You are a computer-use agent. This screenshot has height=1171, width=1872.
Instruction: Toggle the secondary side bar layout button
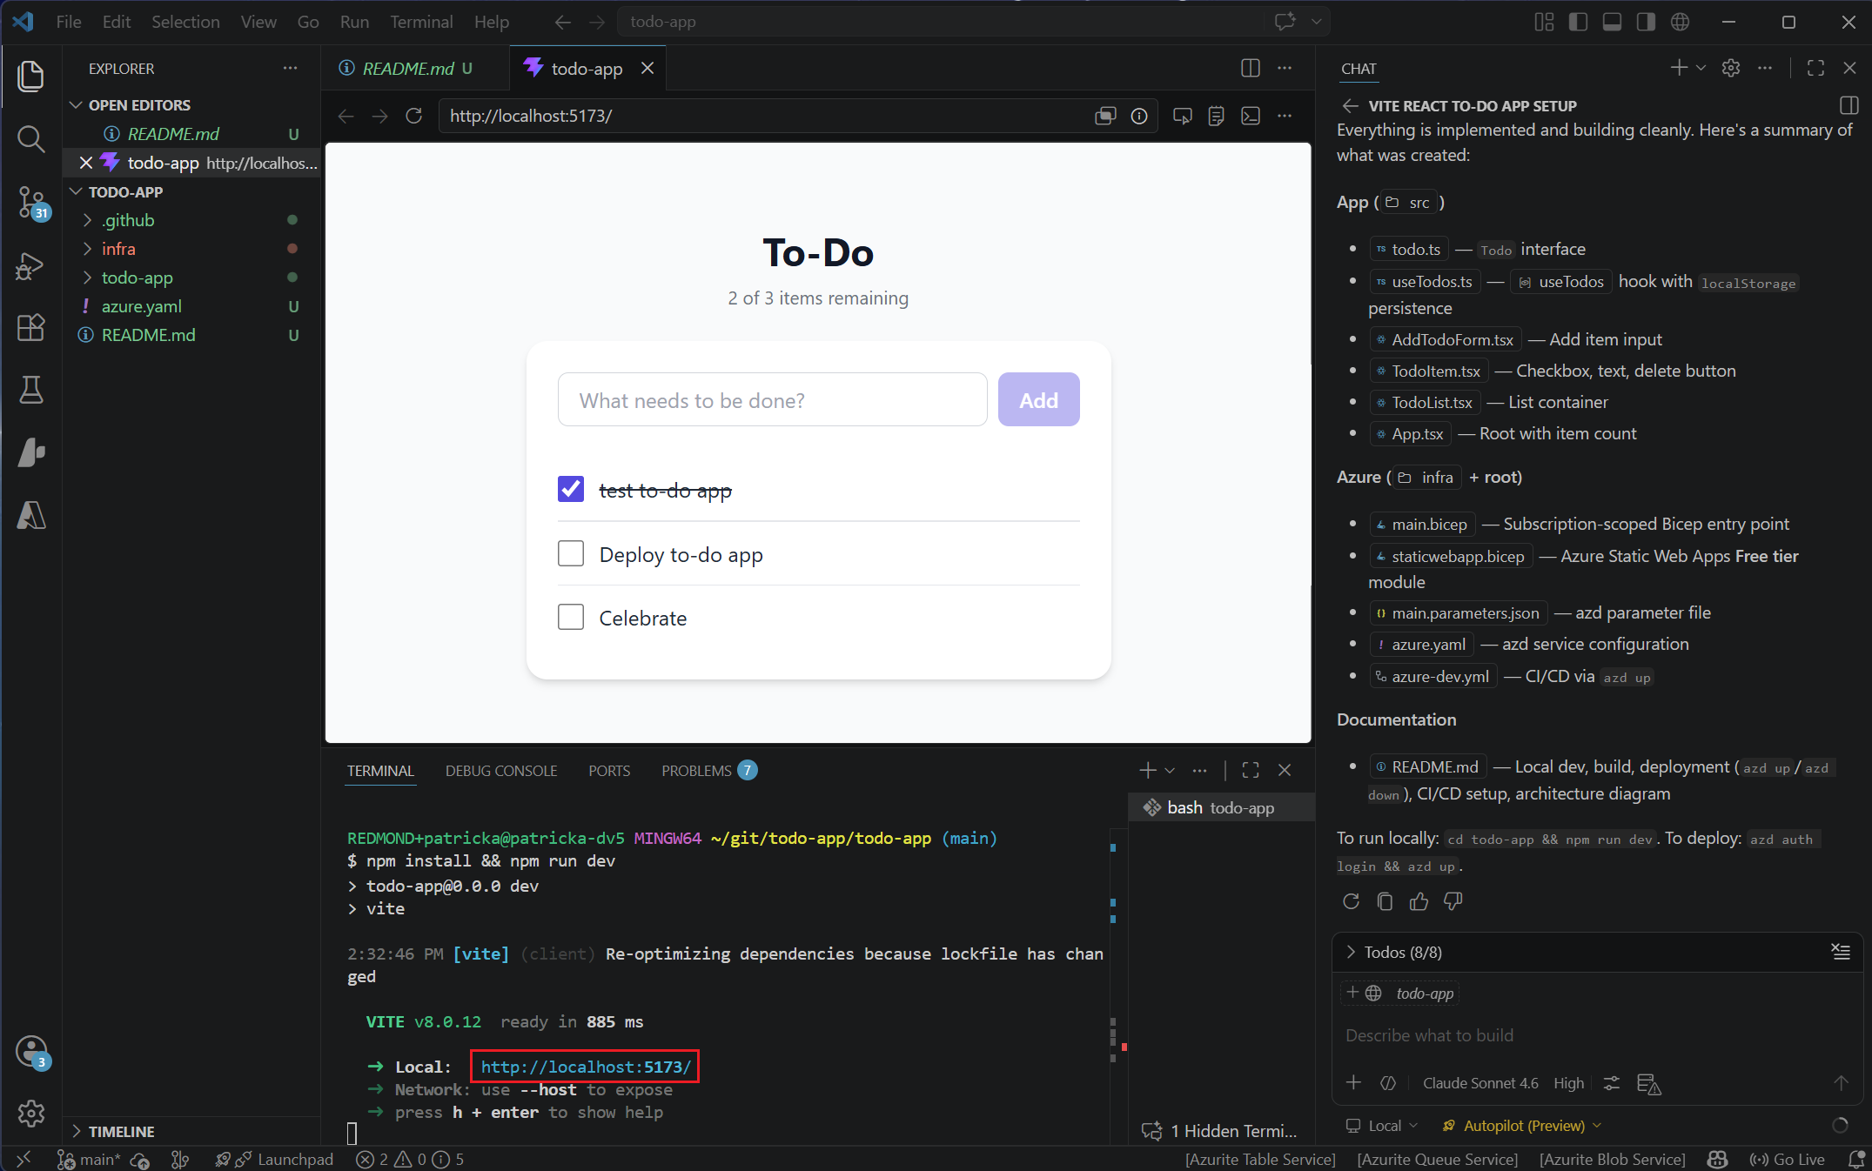[1646, 22]
